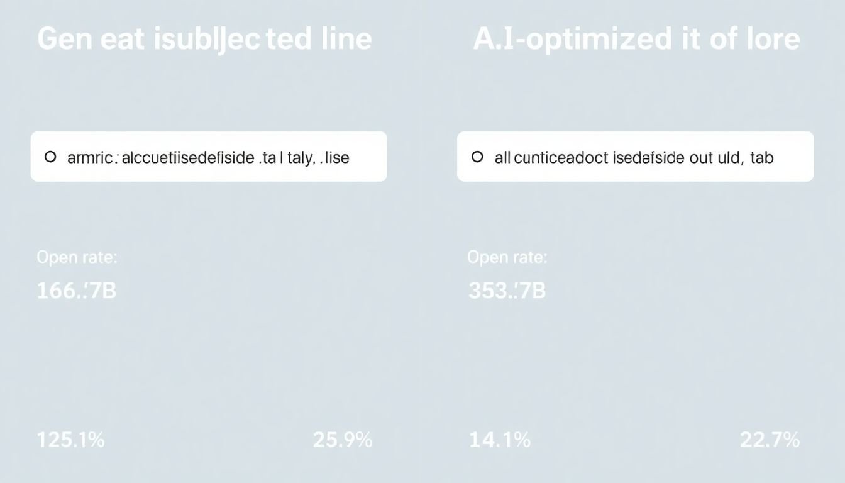Select the 166.'7B open rate value

(x=76, y=291)
